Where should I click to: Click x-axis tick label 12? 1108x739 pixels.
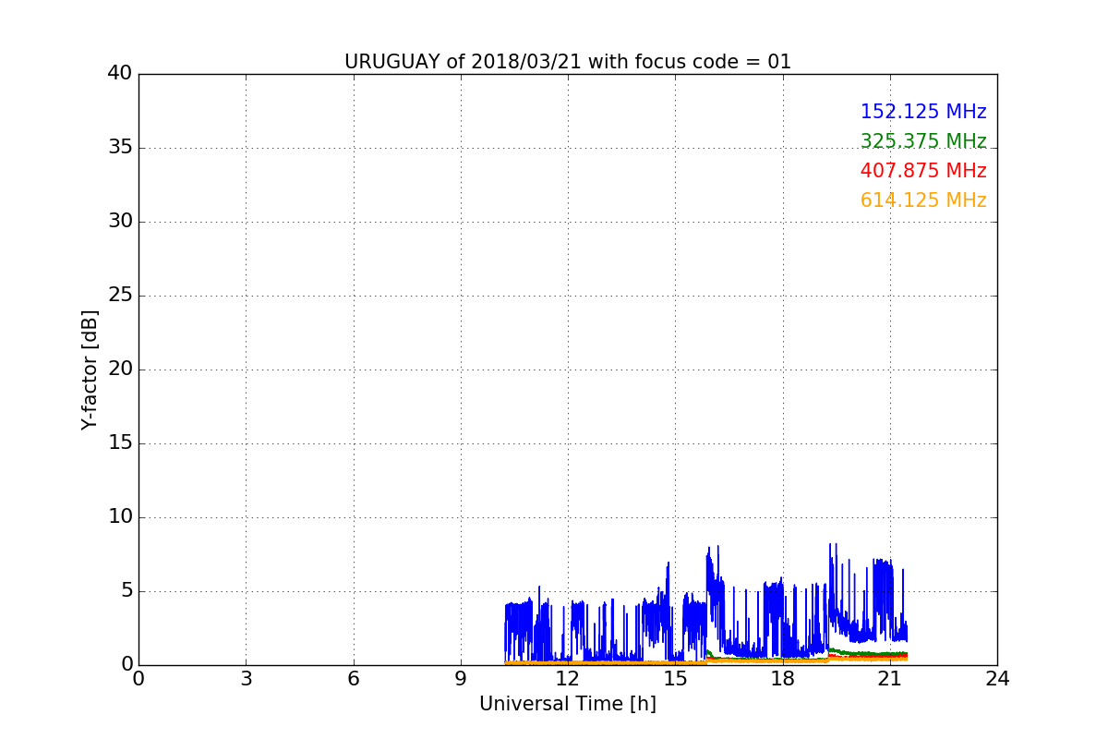[568, 679]
